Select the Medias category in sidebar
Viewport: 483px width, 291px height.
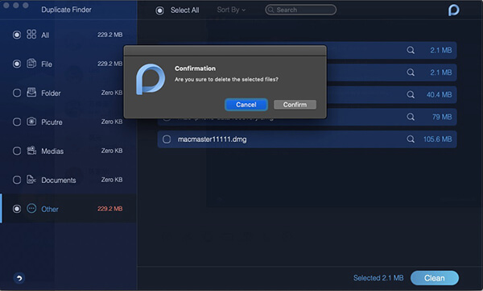[x=68, y=151]
